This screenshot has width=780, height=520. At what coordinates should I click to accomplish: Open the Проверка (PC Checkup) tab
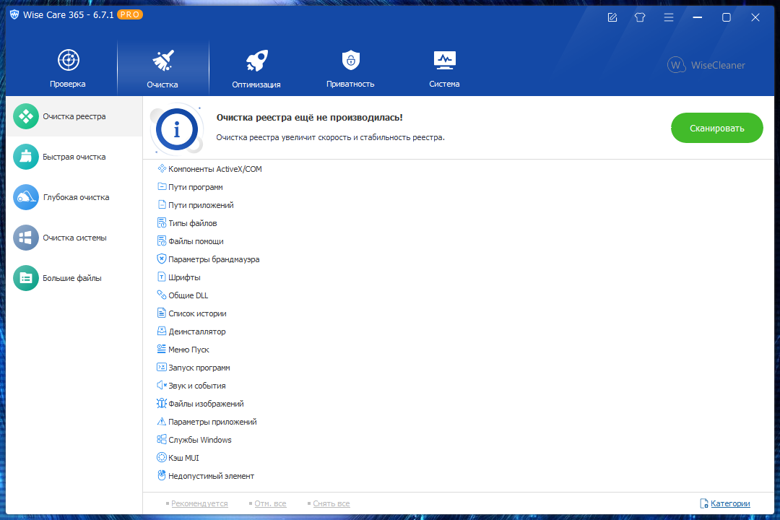[x=68, y=69]
